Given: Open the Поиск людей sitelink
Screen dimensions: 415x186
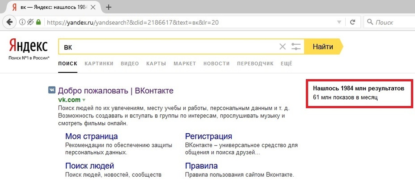Looking at the screenshot, I should [90, 166].
